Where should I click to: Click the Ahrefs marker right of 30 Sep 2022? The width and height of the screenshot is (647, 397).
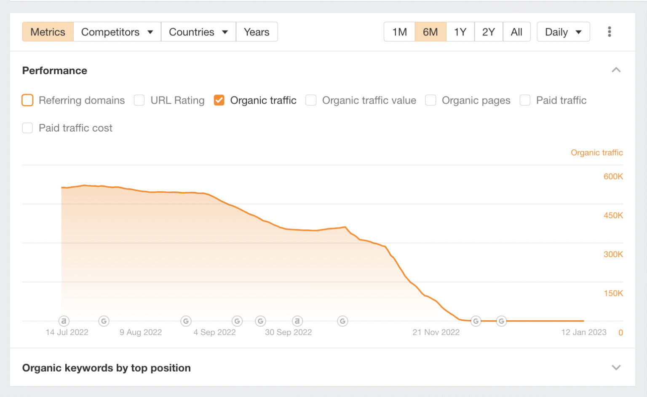point(297,321)
